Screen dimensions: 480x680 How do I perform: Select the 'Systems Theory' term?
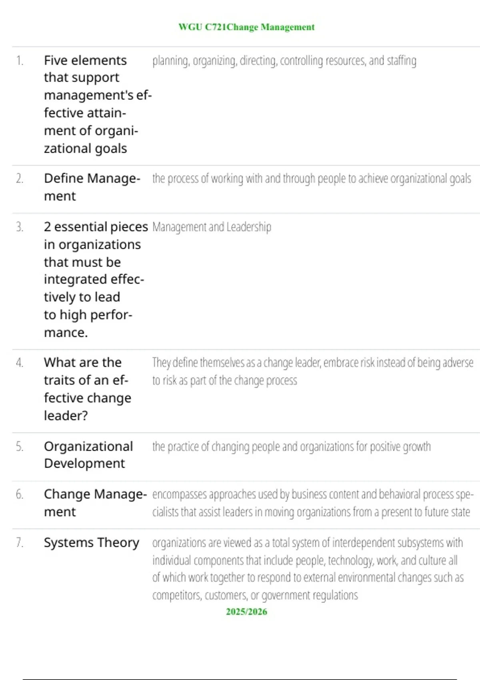(92, 542)
